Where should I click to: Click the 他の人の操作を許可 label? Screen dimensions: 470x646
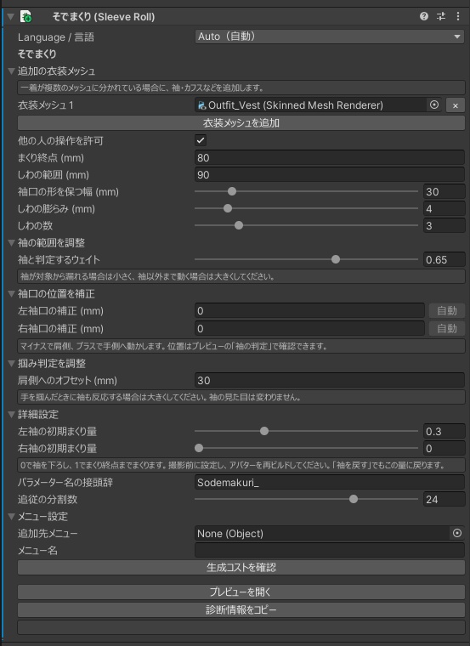tap(60, 140)
